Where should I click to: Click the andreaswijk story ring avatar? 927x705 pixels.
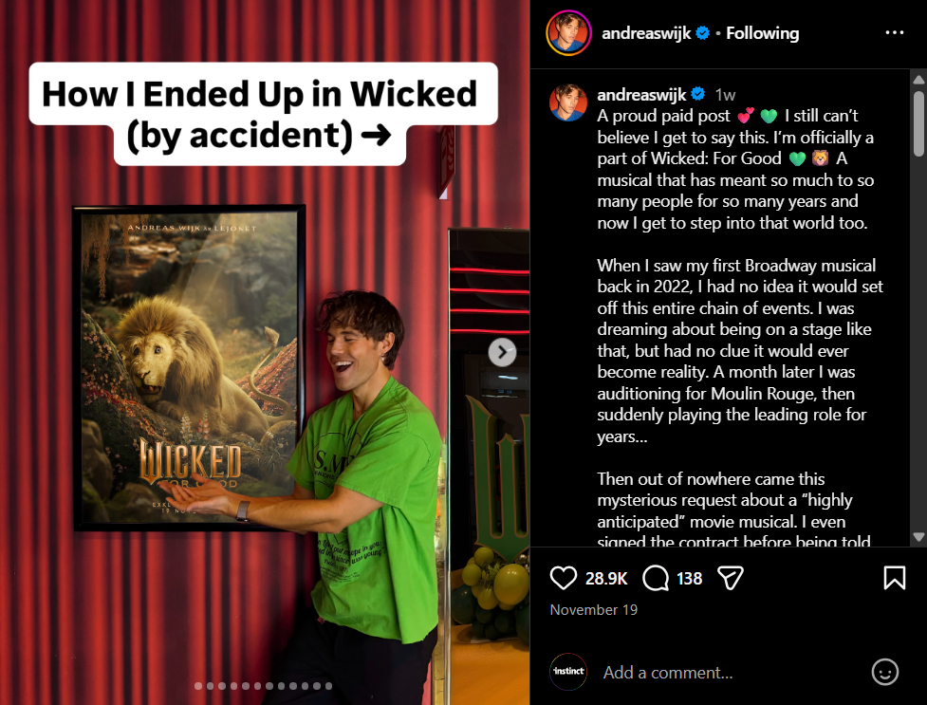click(568, 33)
